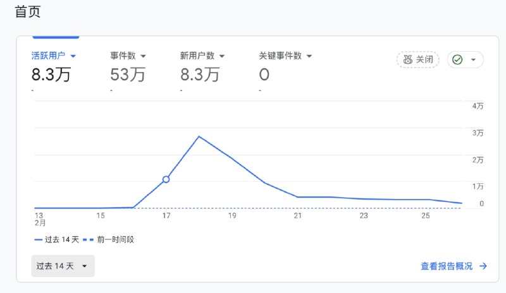
Task: Click the 3万 y-axis label
Action: [478, 133]
